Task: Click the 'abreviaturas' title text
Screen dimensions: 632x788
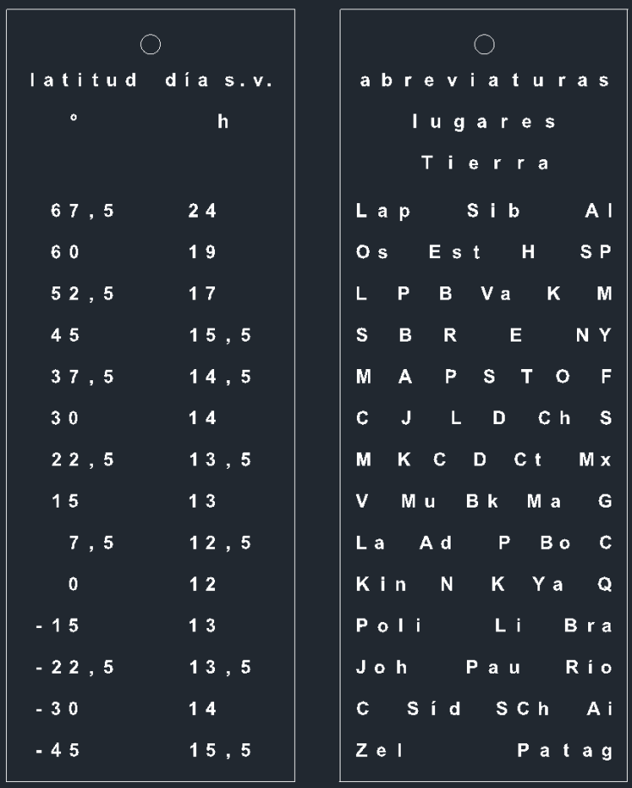Action: coord(484,82)
